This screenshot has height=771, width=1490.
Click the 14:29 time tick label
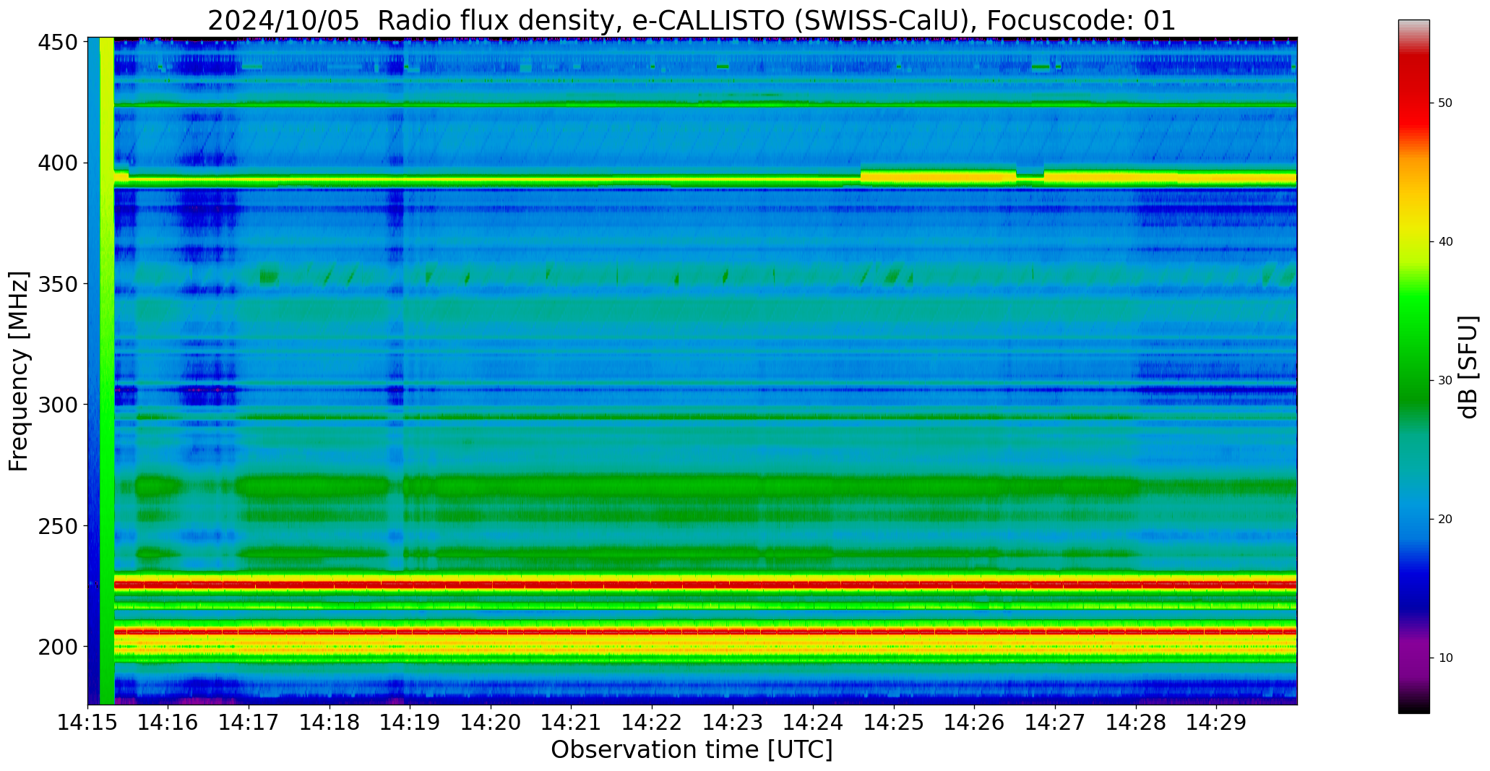[1216, 722]
